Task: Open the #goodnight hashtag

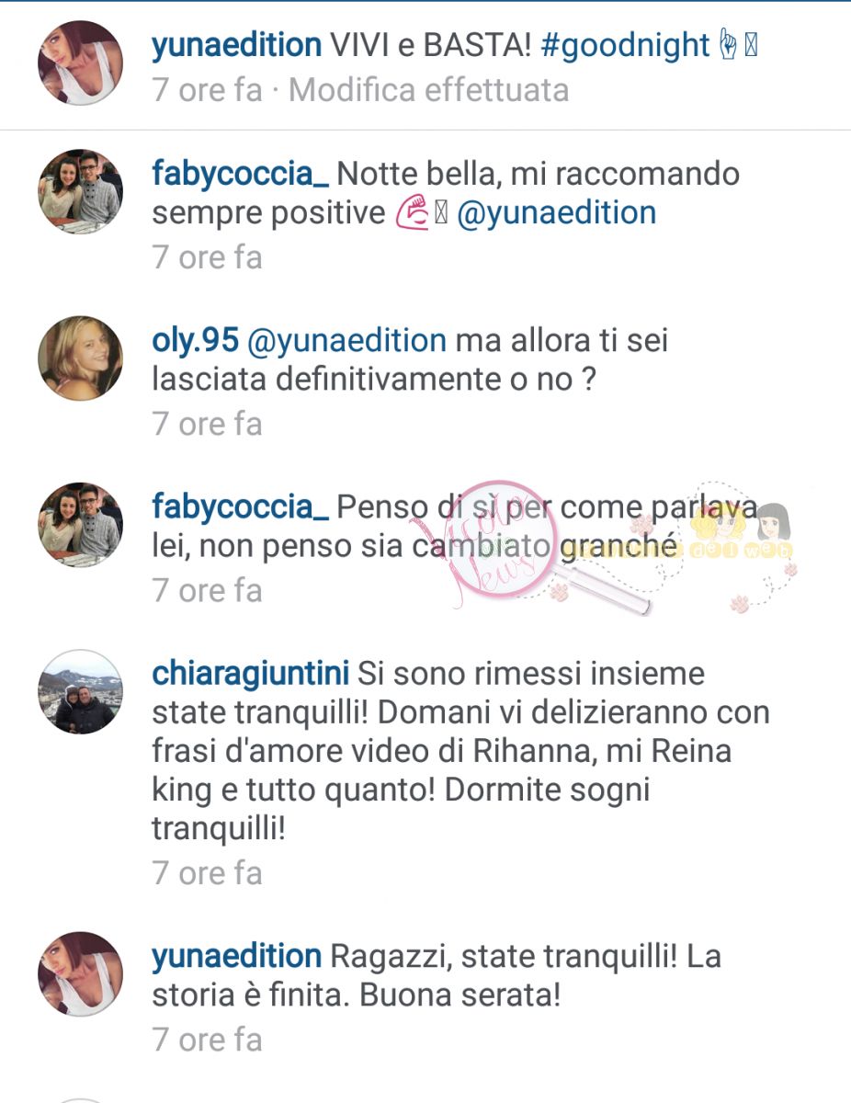Action: [626, 45]
